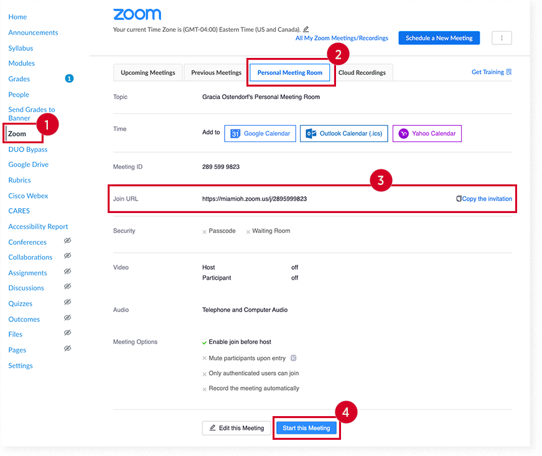Open Collaborations in the sidebar
Screen dimensions: 542x456
point(30,257)
